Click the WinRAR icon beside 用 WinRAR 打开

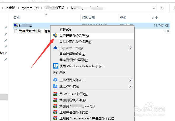point(55,94)
